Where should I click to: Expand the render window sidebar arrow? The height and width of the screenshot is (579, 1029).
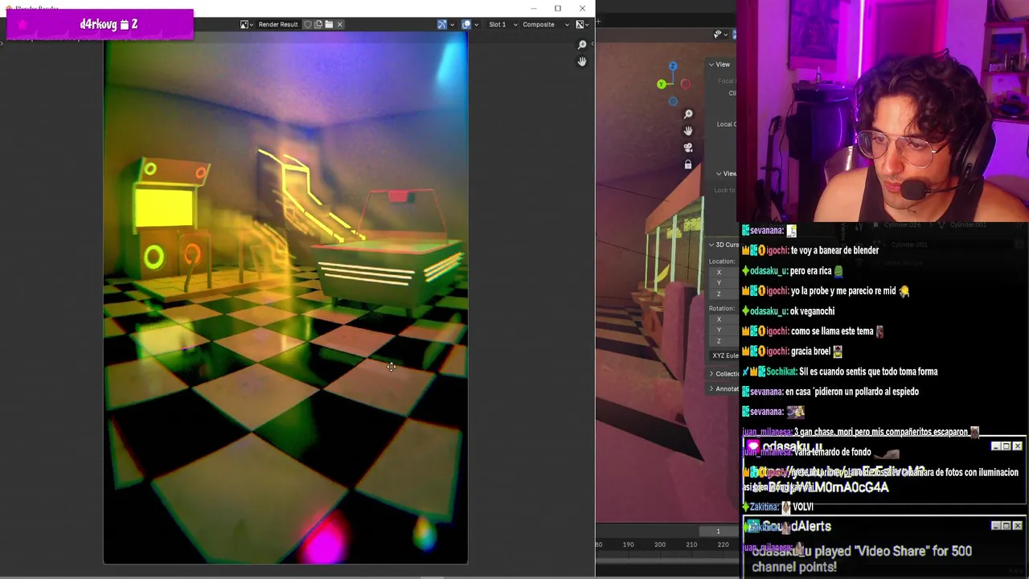[592, 45]
